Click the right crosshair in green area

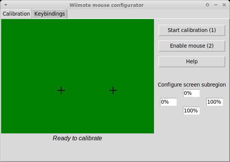coord(113,90)
